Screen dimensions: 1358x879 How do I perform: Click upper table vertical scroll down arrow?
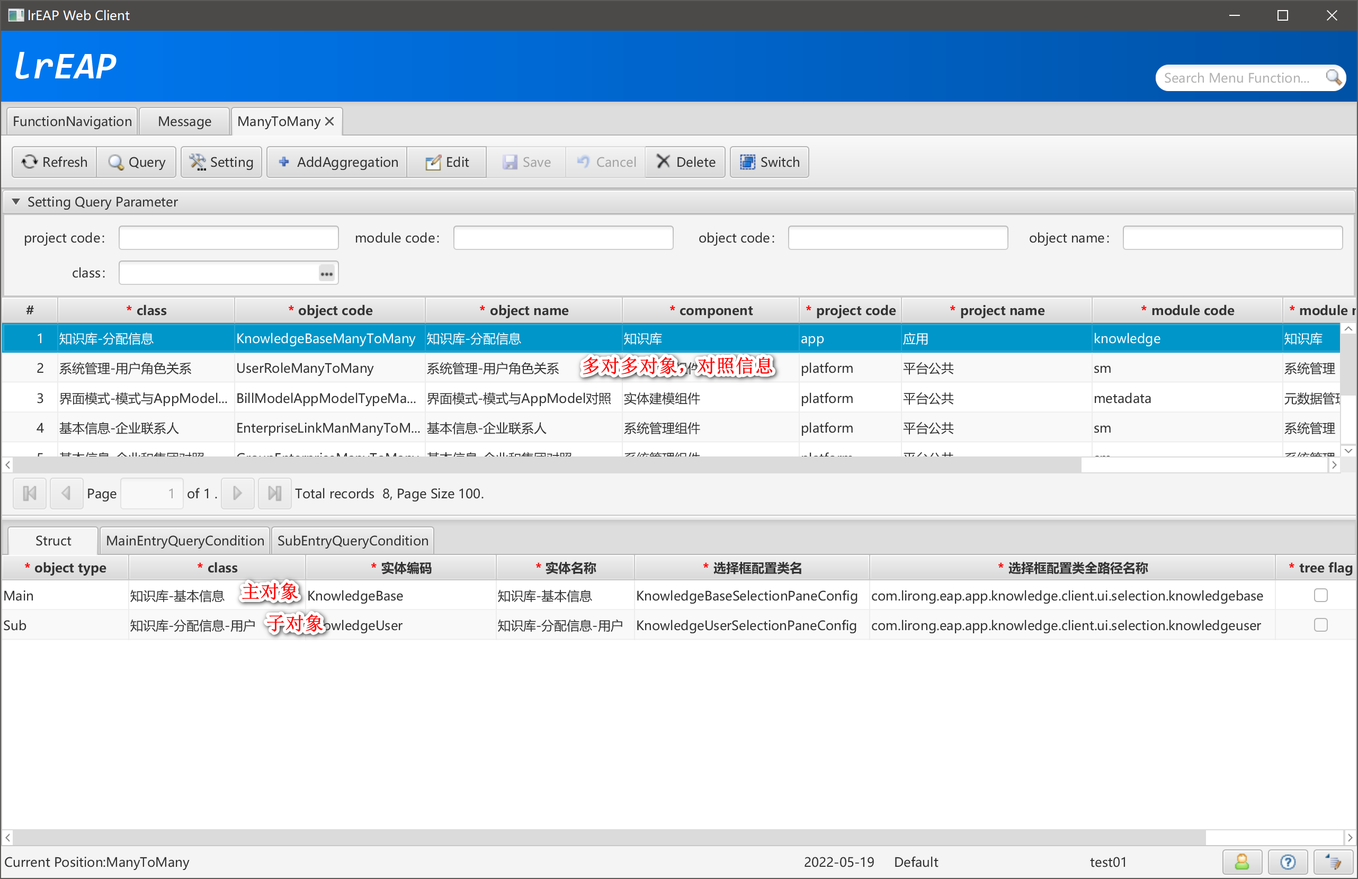(1348, 451)
